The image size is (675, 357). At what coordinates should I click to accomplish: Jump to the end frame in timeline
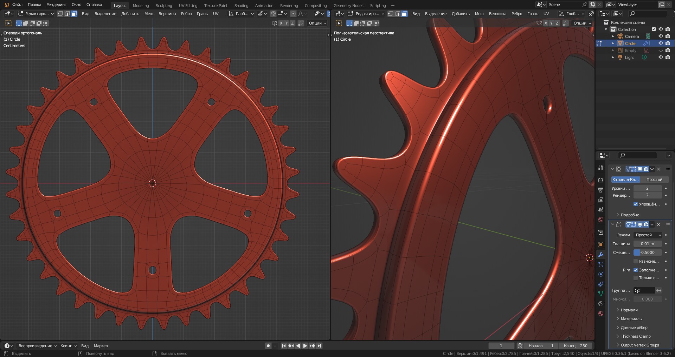319,346
